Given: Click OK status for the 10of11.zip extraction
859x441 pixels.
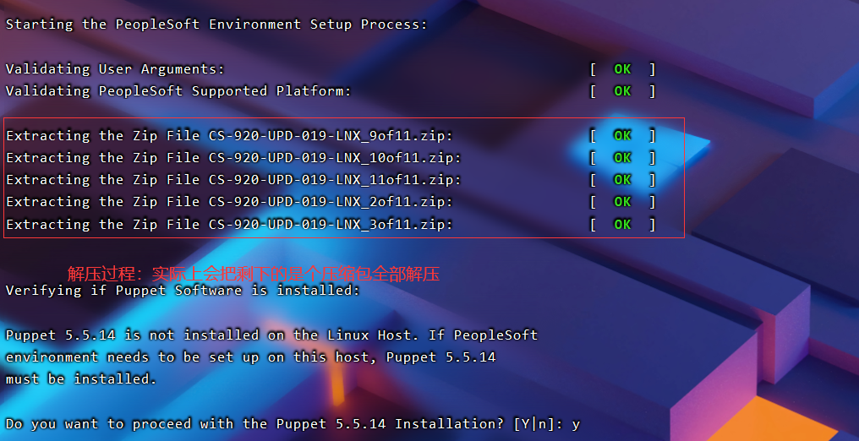Looking at the screenshot, I should (x=622, y=158).
